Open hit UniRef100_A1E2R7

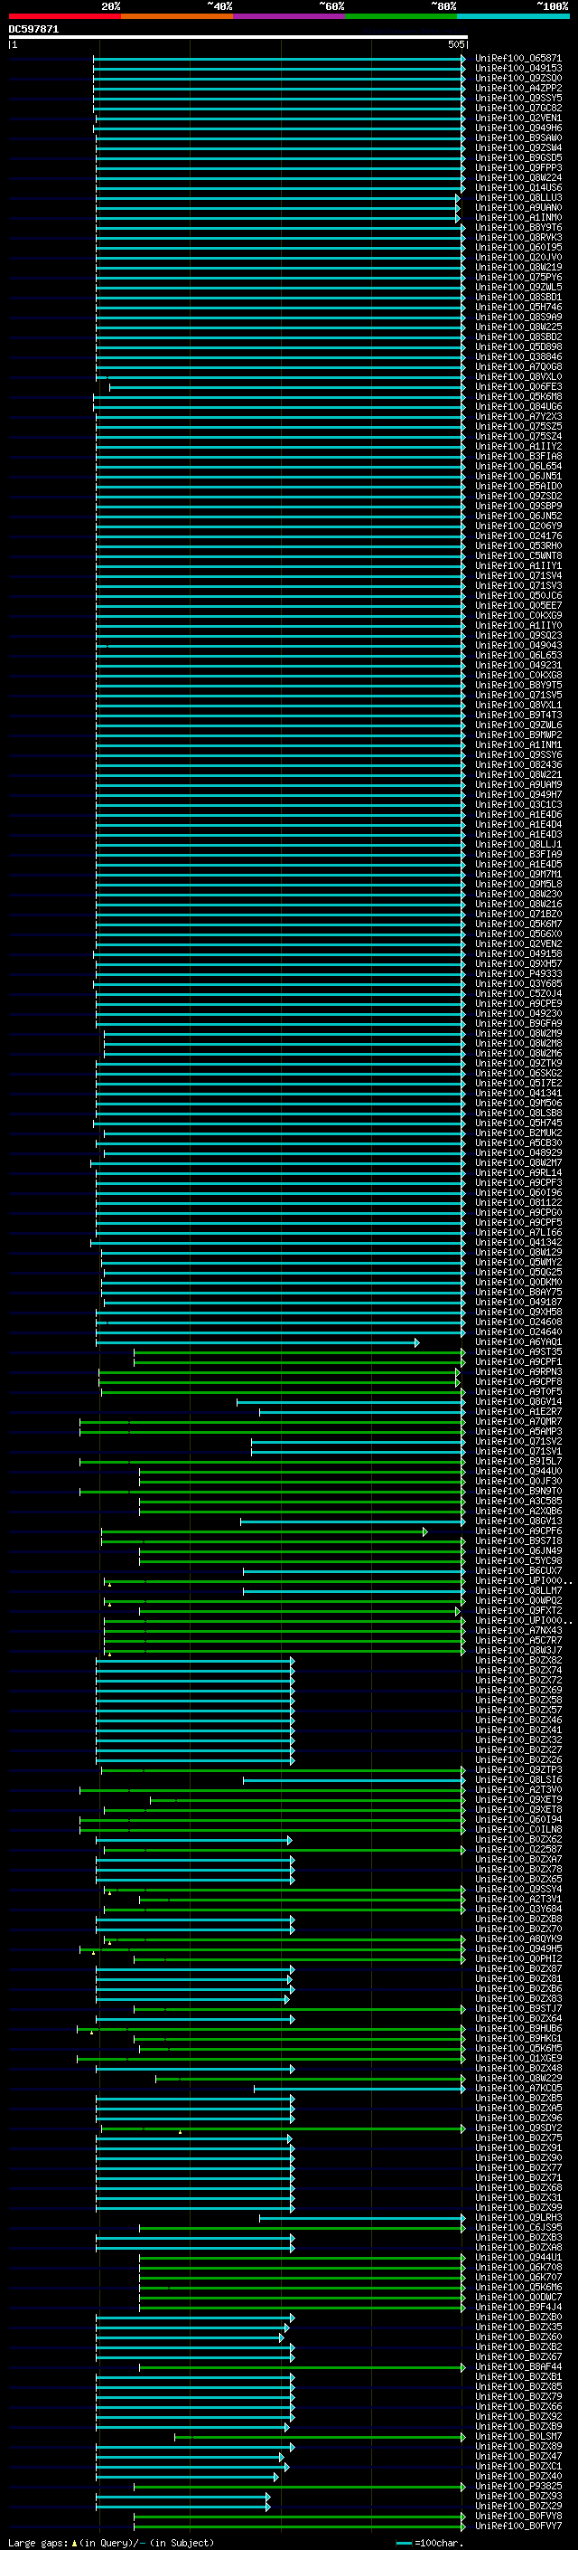click(518, 1412)
